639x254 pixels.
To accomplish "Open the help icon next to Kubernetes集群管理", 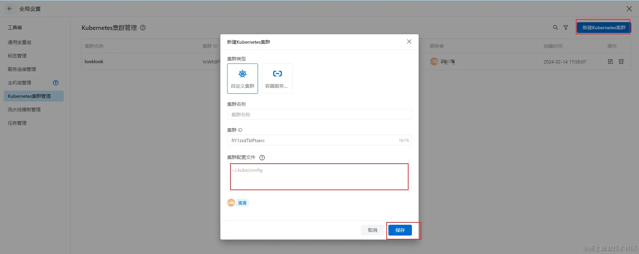I will [x=143, y=28].
